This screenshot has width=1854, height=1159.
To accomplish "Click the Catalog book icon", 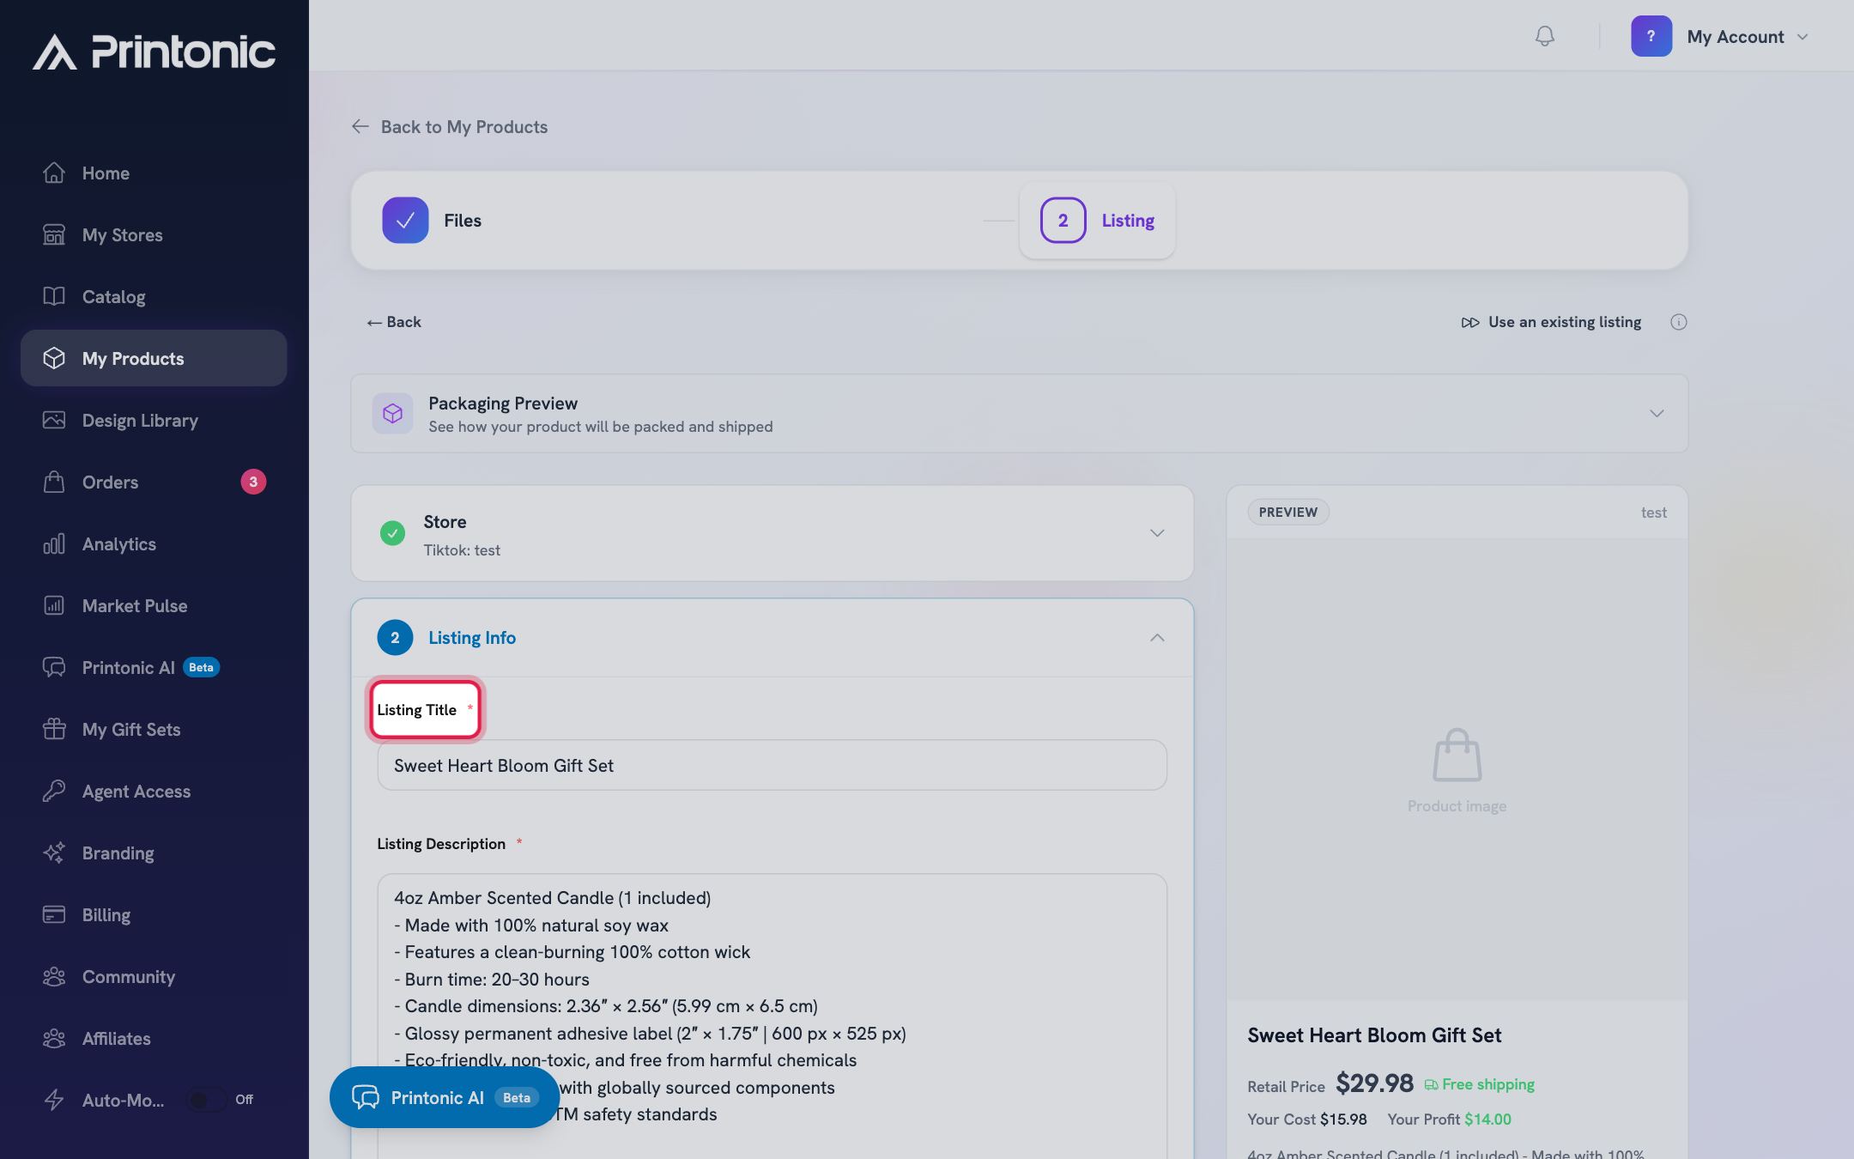I will coord(54,296).
